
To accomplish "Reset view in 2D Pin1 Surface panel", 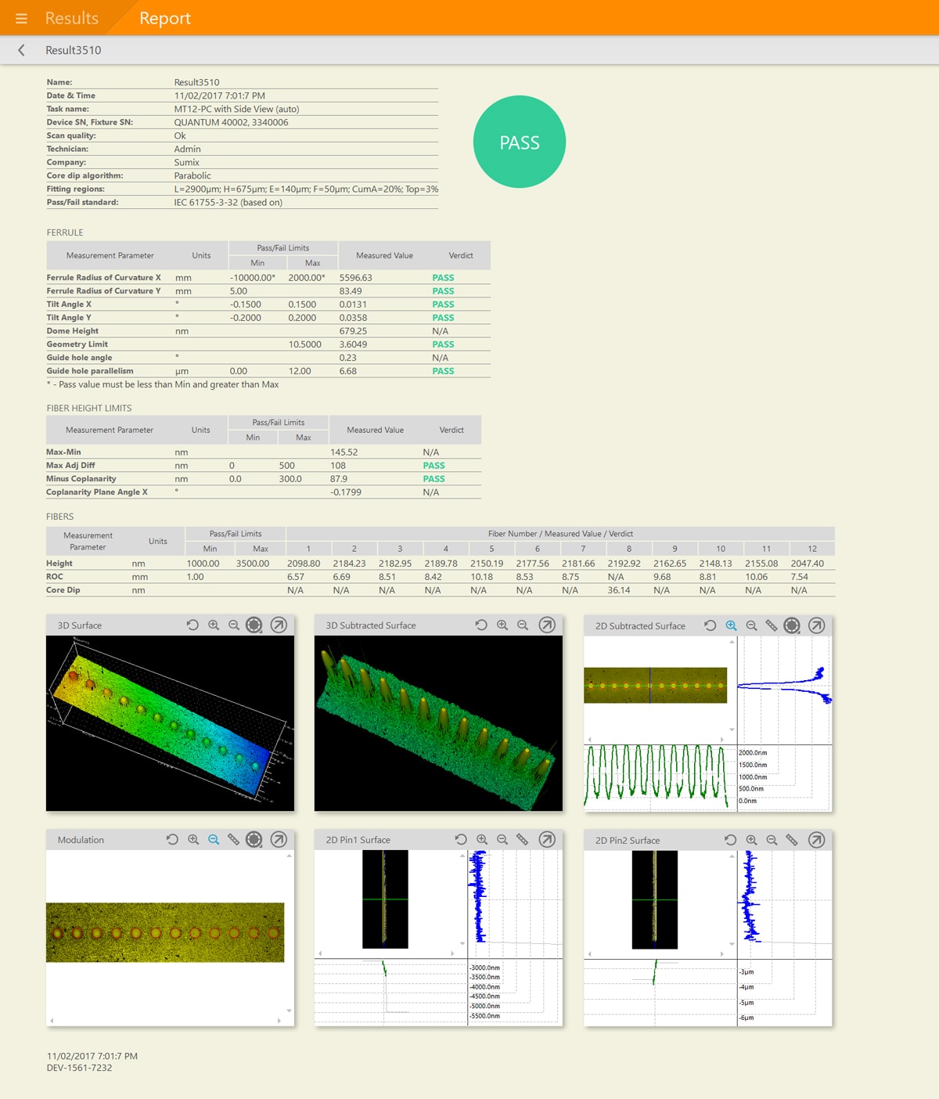I will pos(461,839).
